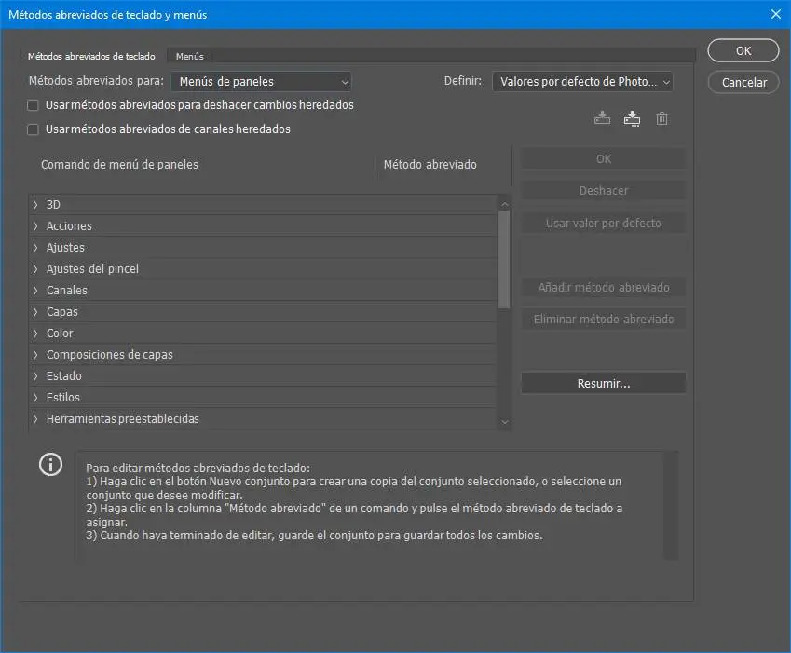Expand the 3D panel group
791x653 pixels.
click(x=35, y=205)
